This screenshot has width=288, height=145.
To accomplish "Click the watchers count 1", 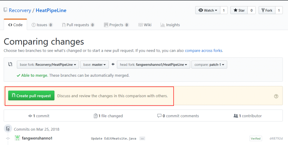I will pos(224,10).
